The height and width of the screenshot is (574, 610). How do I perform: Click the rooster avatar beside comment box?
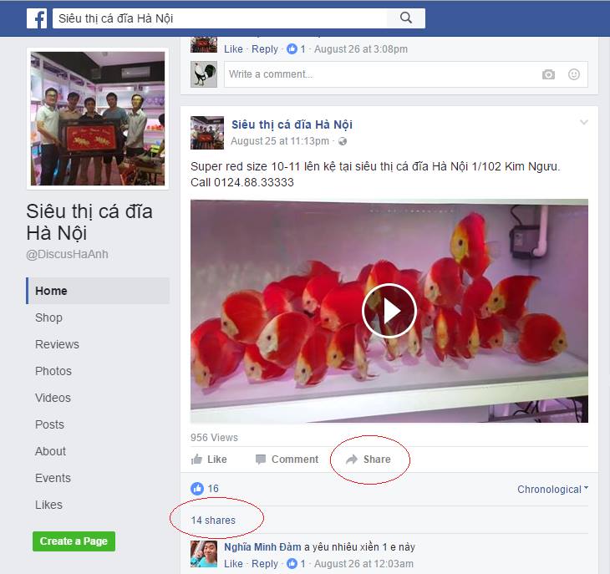(x=204, y=74)
